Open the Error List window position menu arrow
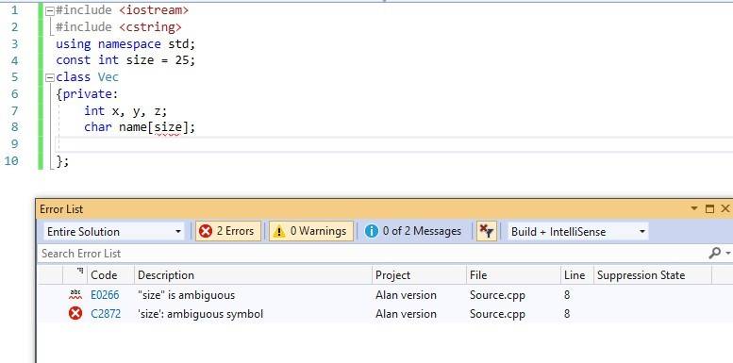 [694, 208]
